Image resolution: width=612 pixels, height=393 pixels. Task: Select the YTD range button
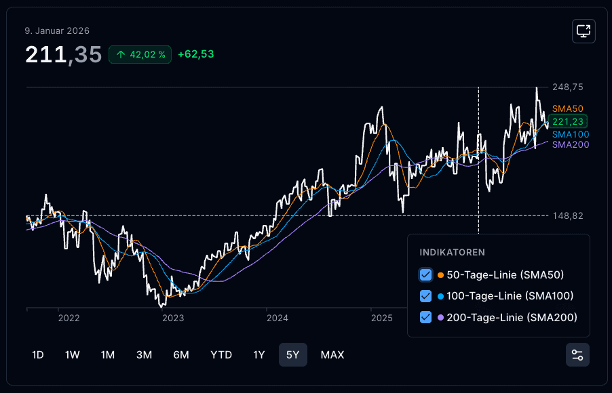221,355
